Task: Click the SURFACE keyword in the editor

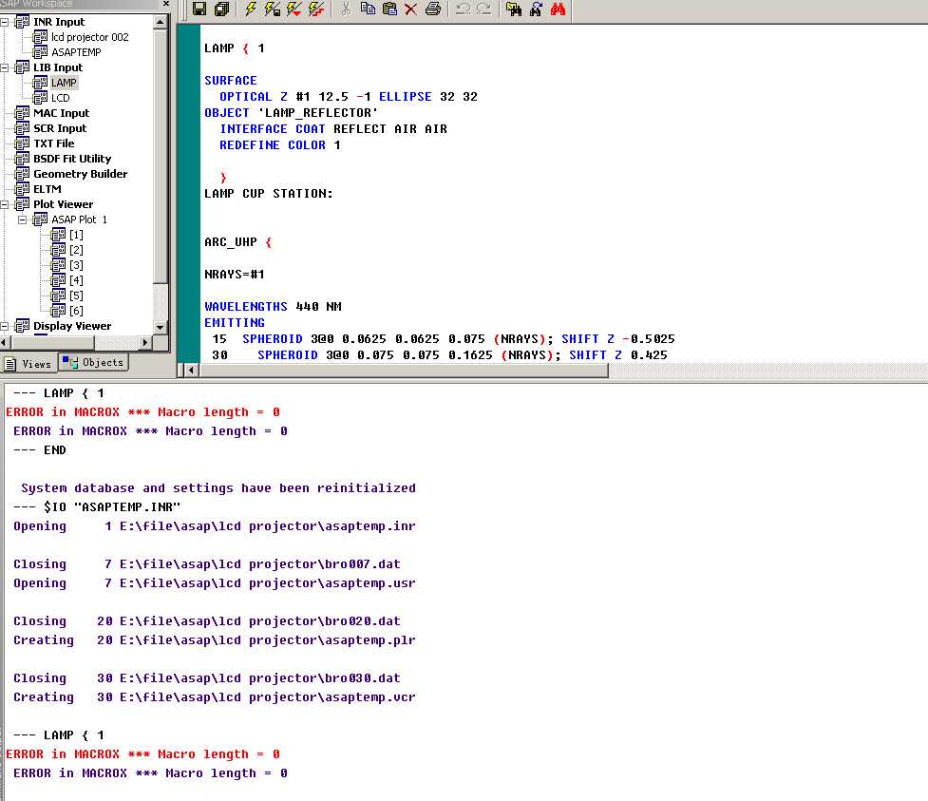Action: [x=231, y=81]
